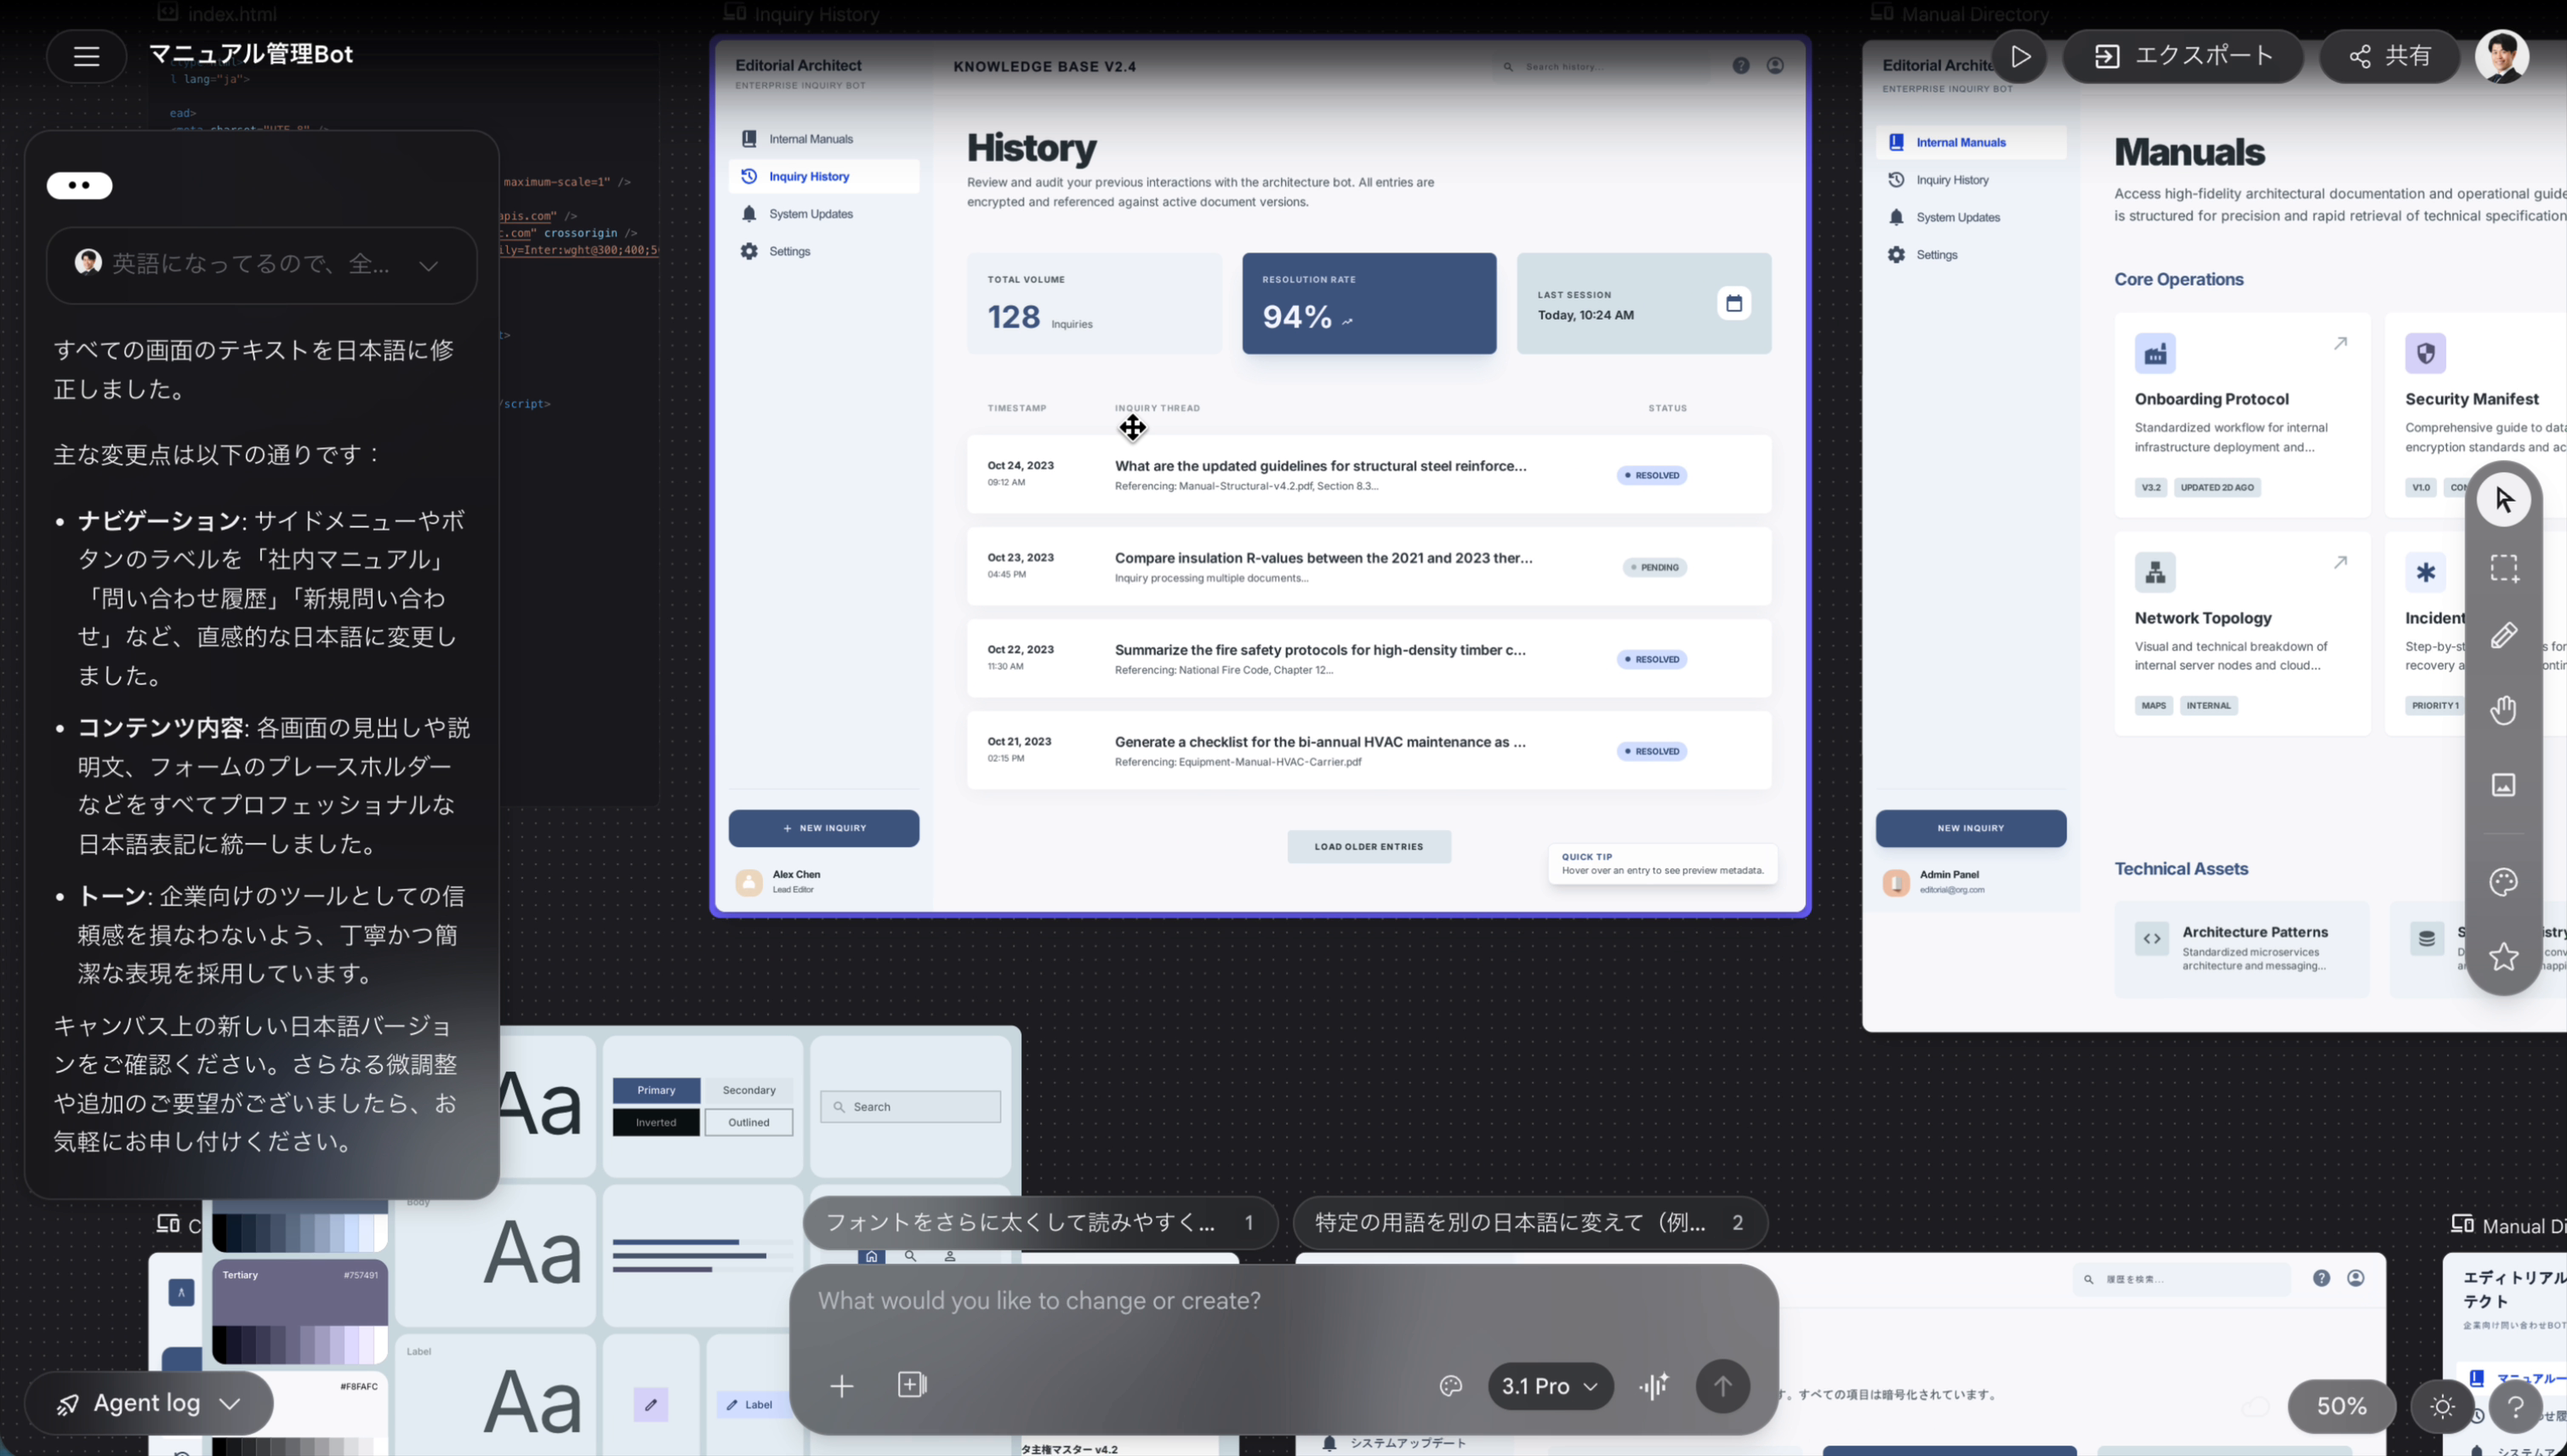Click the エクスポート export button
2567x1456 pixels.
(2183, 56)
